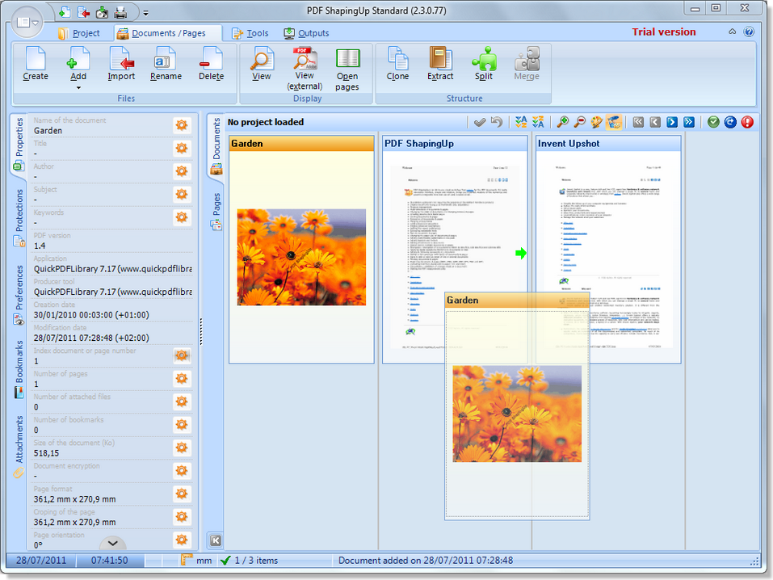Open the Outputs ribbon tab
Viewport: 773px width, 580px height.
point(306,33)
